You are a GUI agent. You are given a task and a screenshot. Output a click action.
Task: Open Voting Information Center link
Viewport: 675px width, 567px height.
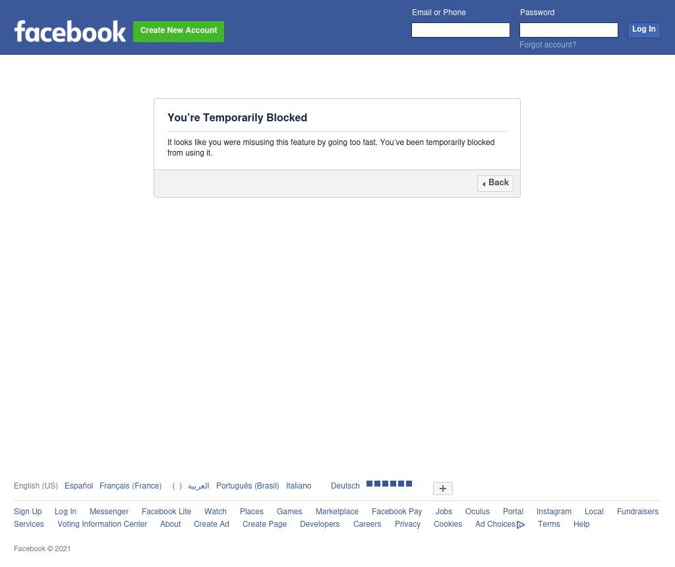point(102,524)
